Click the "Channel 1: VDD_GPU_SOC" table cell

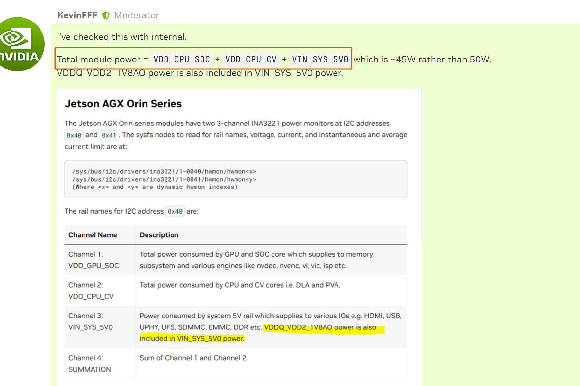click(100, 260)
